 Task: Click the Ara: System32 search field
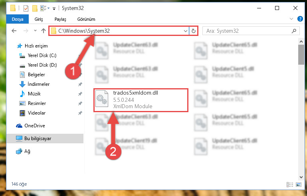tap(247, 31)
